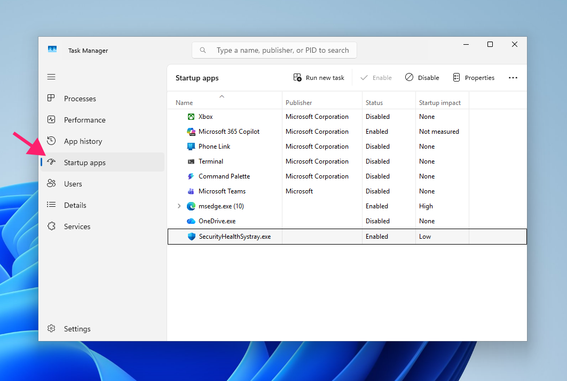The image size is (567, 381).
Task: Click the Command Palette icon
Action: coord(191,176)
